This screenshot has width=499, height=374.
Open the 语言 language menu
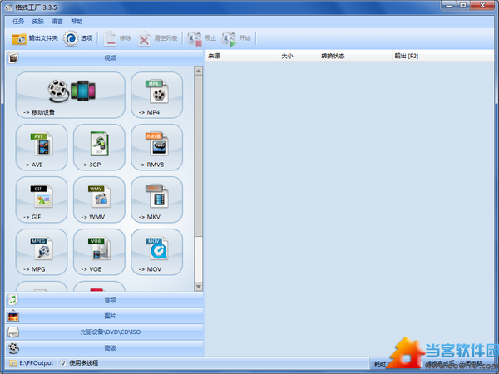(x=57, y=22)
